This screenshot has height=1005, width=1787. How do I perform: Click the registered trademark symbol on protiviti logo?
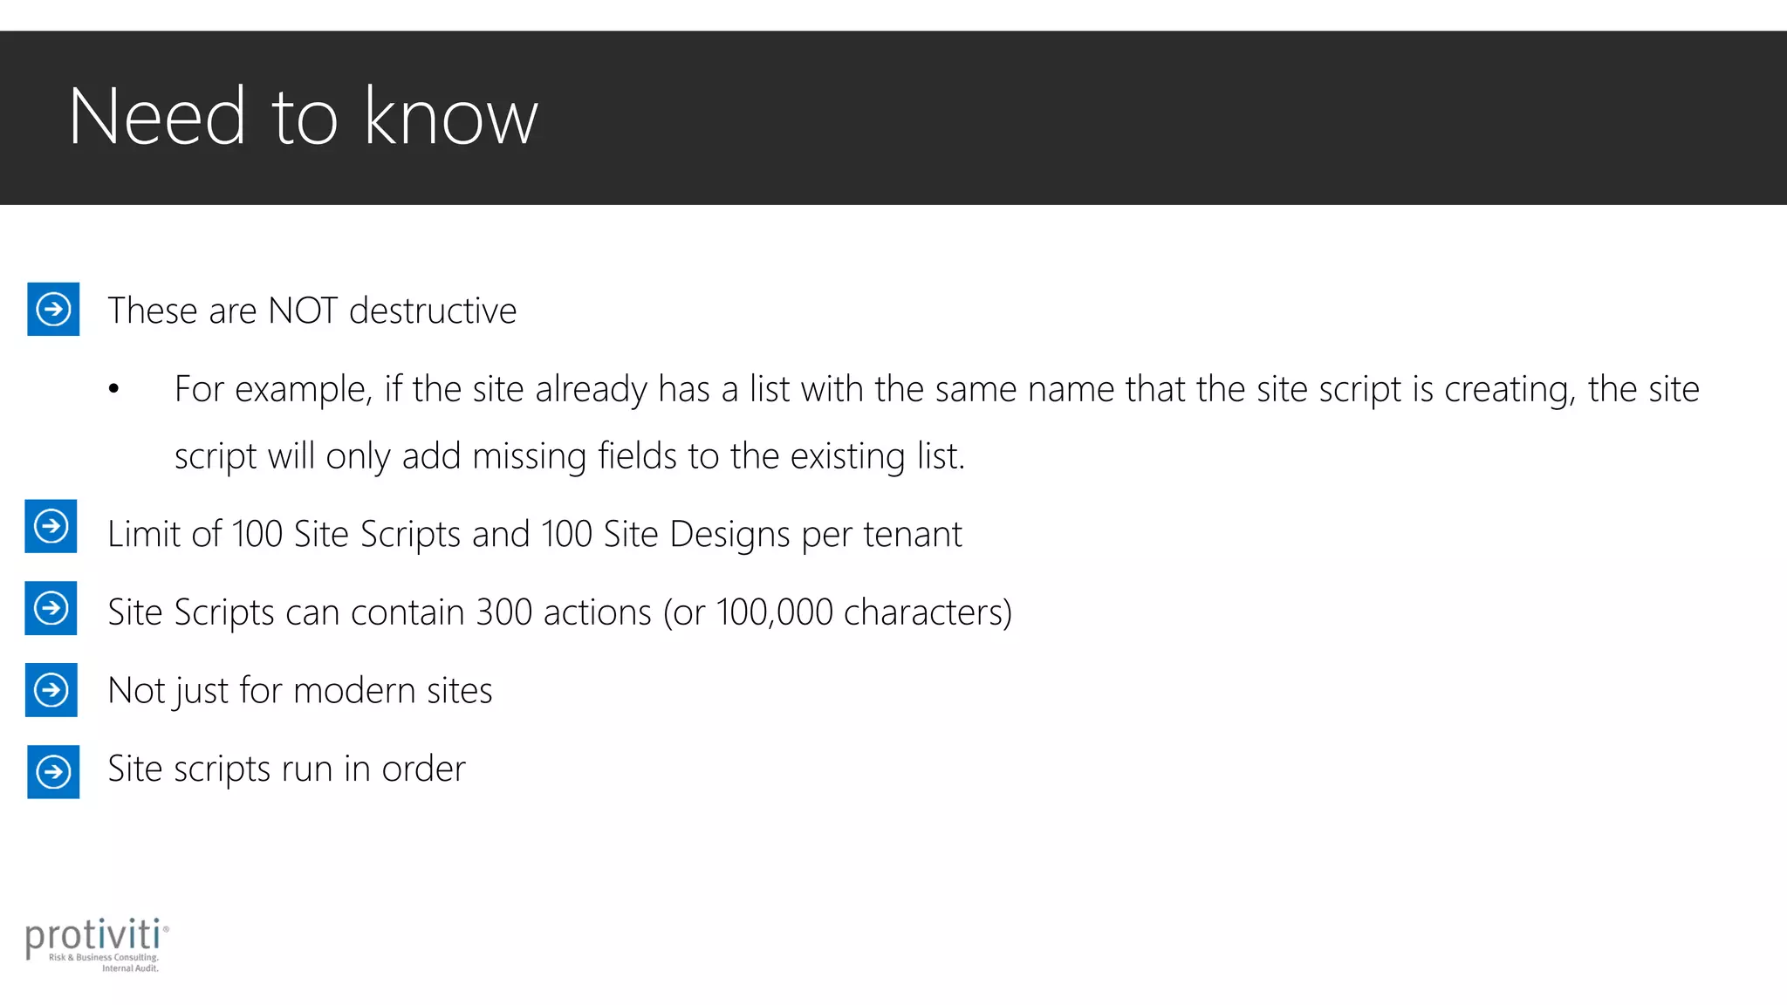click(x=166, y=930)
